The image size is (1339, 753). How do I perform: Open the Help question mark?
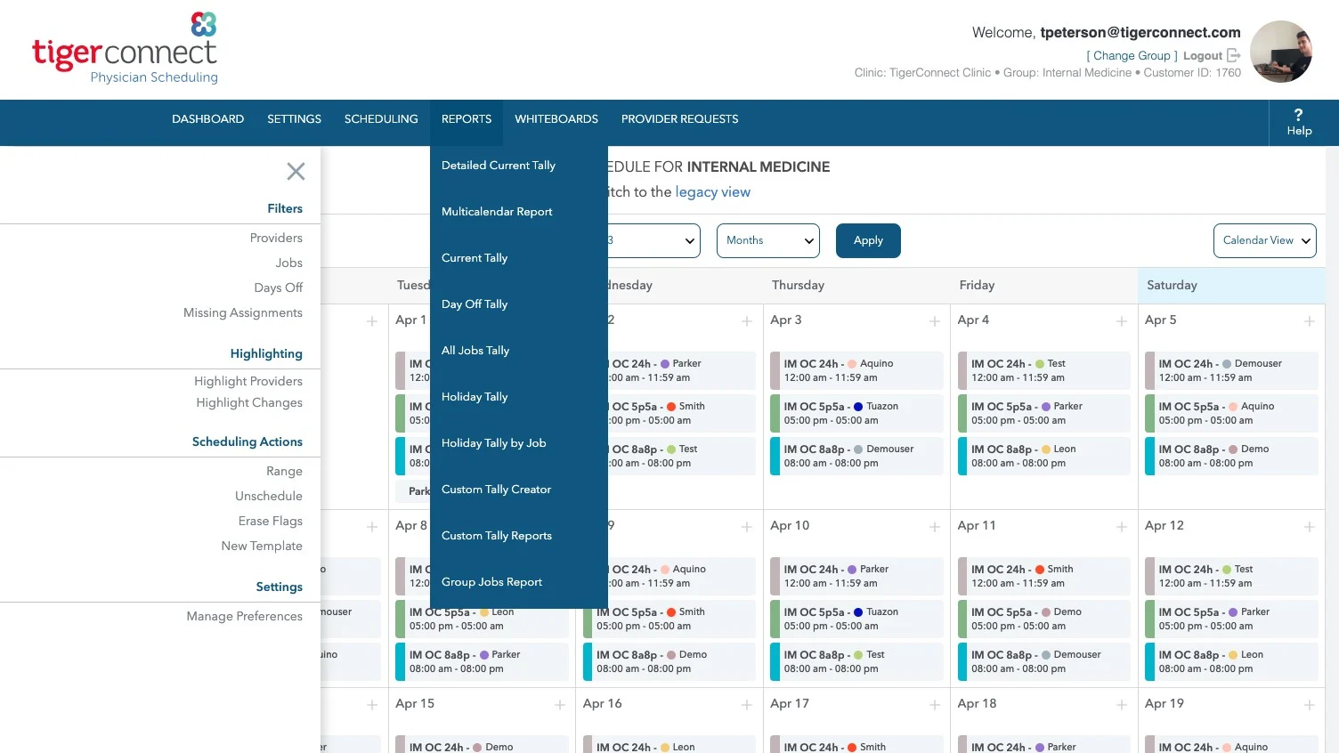[x=1299, y=122]
